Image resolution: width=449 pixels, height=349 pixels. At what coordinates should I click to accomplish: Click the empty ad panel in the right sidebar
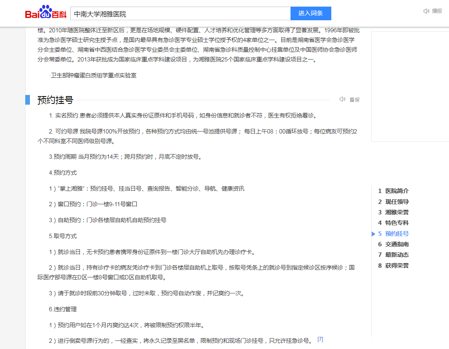click(x=410, y=86)
